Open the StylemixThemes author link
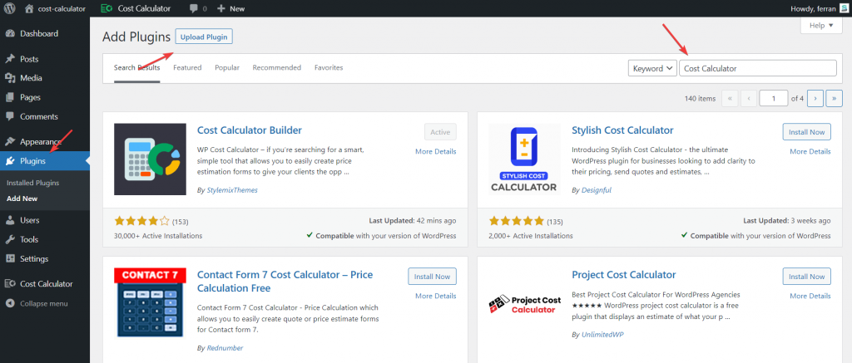 click(231, 190)
